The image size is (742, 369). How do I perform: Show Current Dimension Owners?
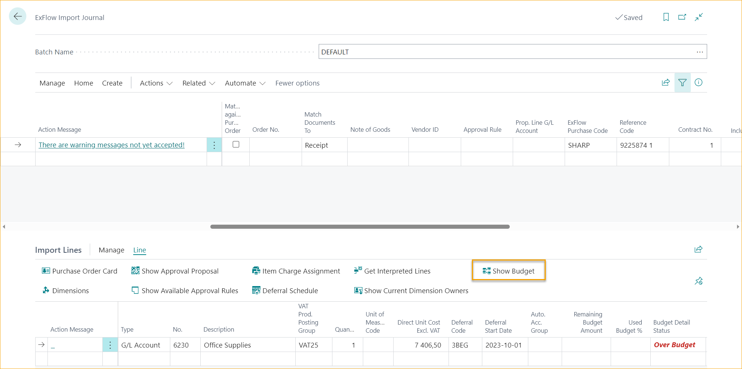click(x=416, y=291)
